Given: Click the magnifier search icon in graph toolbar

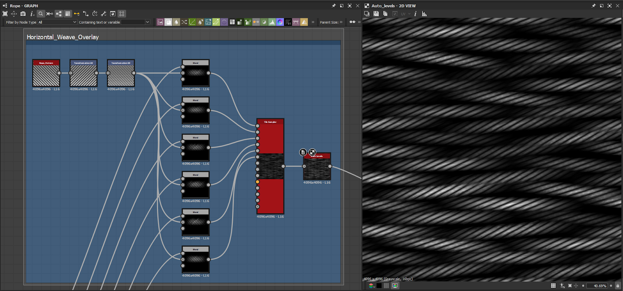Looking at the screenshot, I should [x=40, y=14].
